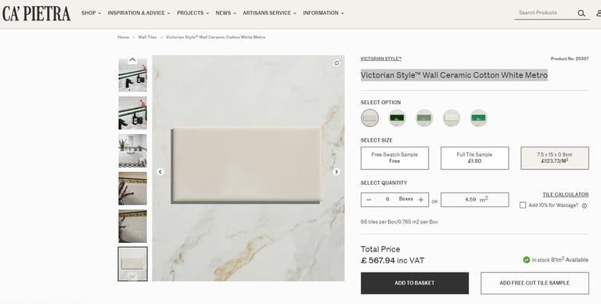Select the Free Swatch Sample size option
The height and width of the screenshot is (304, 601).
[x=394, y=157]
